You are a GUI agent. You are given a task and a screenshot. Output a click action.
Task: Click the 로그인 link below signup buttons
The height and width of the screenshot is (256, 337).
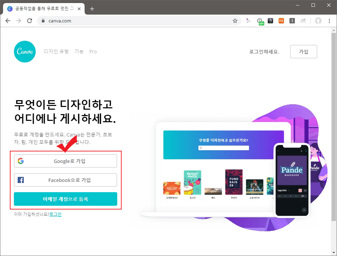click(55, 214)
